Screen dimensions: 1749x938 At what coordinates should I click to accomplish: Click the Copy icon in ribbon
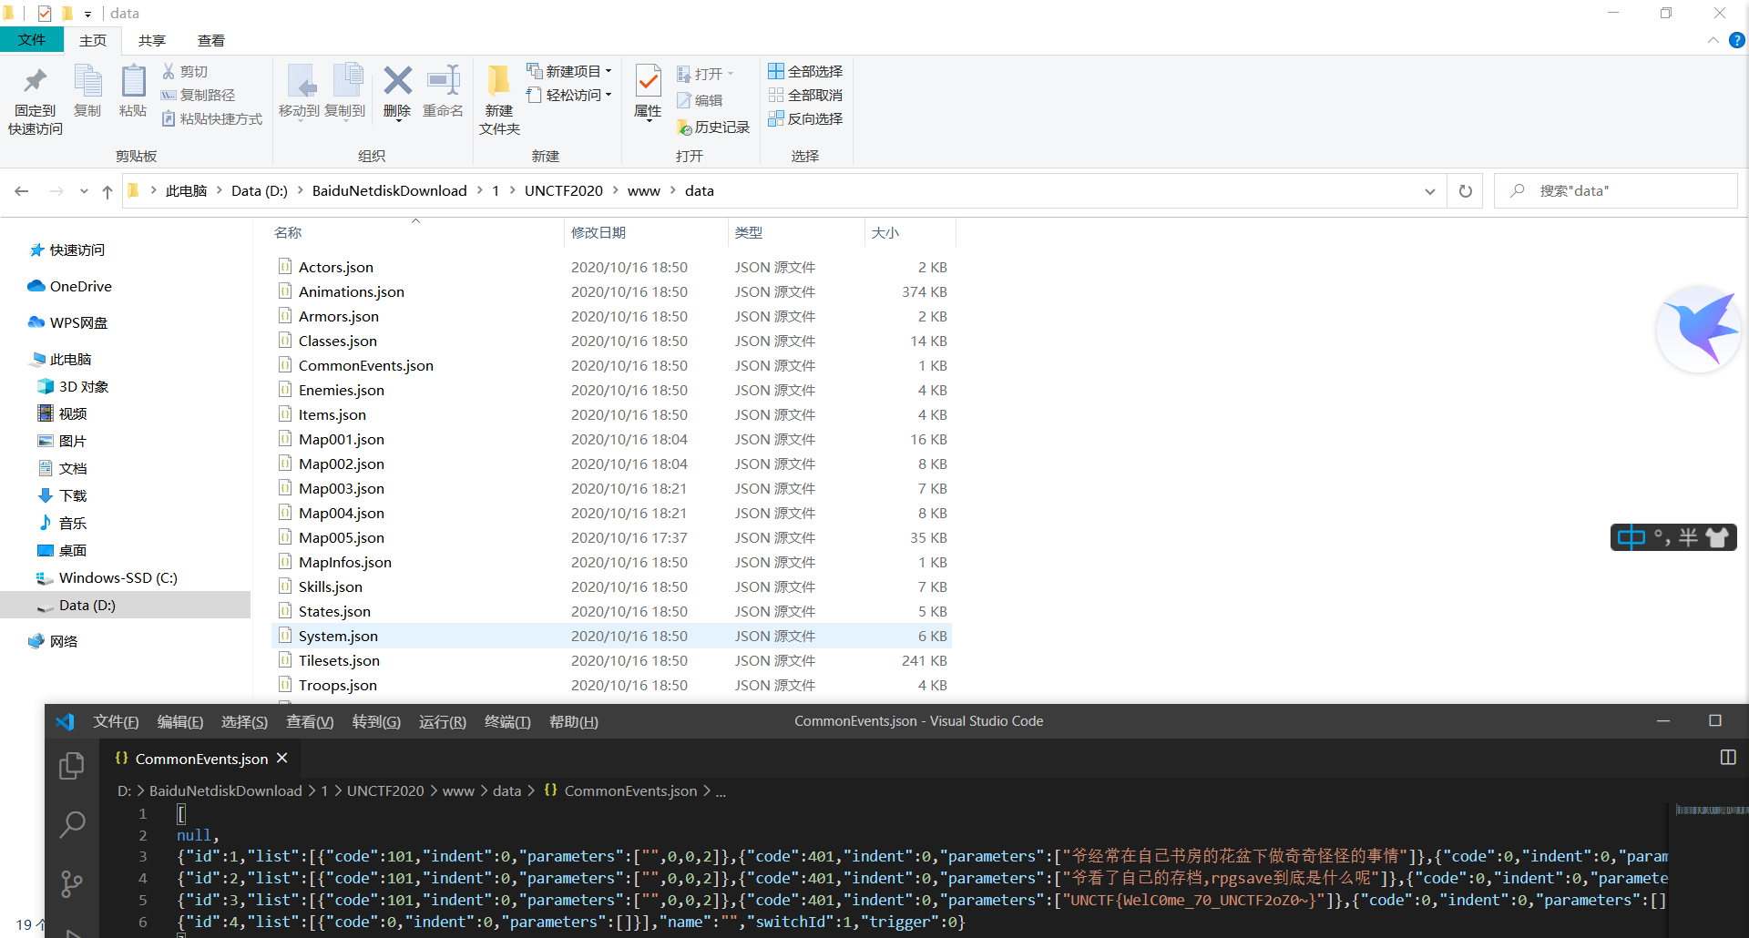tap(87, 91)
